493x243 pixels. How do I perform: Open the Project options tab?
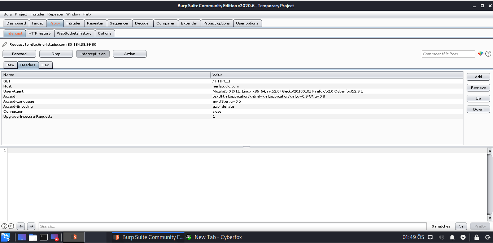pyautogui.click(x=217, y=23)
